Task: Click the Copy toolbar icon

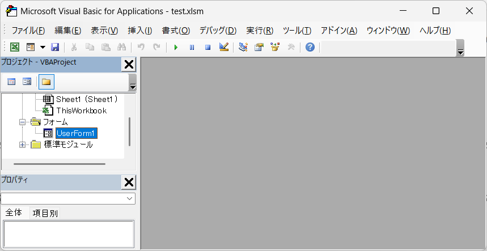Action: [x=90, y=47]
